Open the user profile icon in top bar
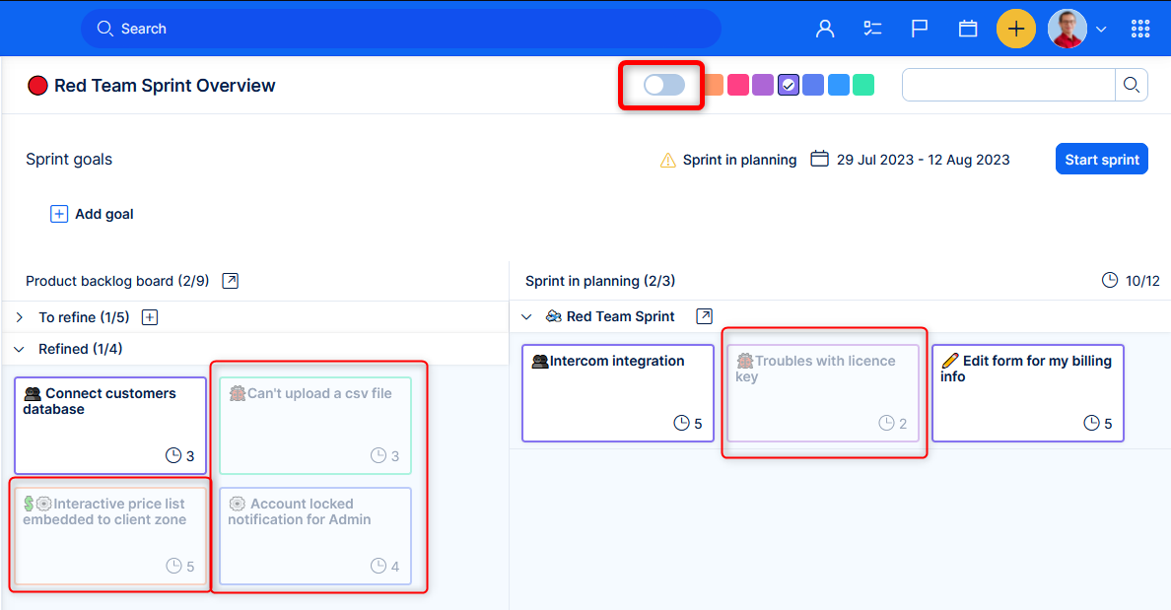This screenshot has width=1171, height=610. tap(825, 29)
